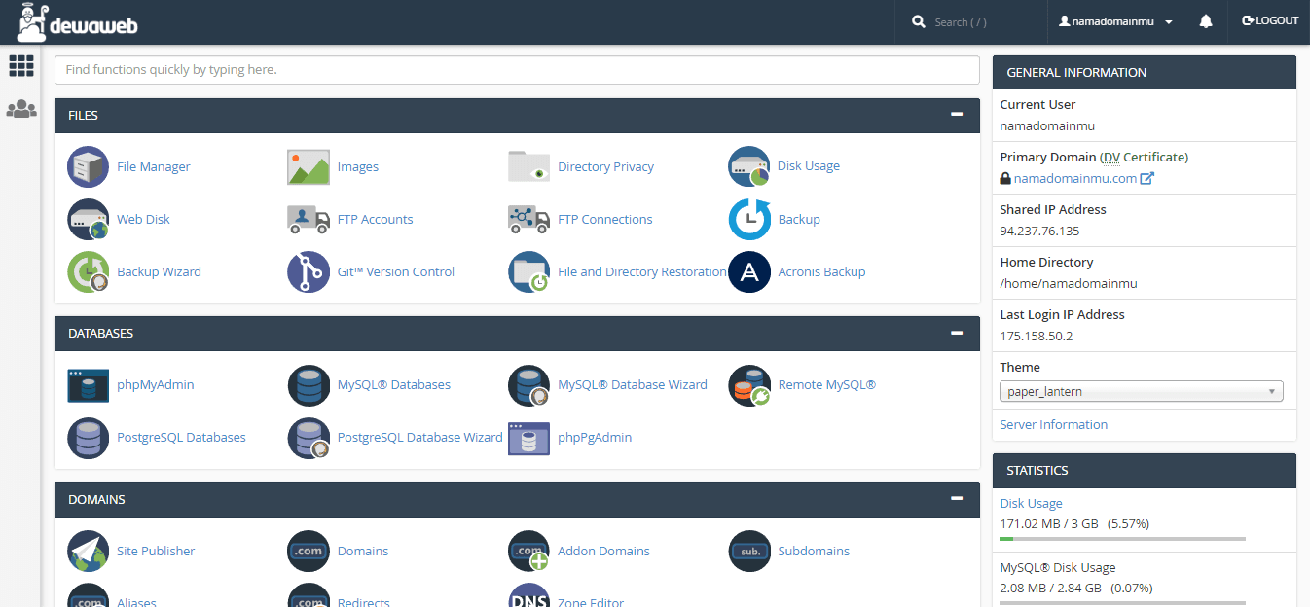
Task: Collapse the DATABASES section
Action: (x=958, y=333)
